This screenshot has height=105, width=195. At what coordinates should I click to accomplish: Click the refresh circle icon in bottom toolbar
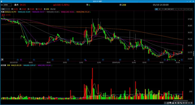tap(186, 103)
